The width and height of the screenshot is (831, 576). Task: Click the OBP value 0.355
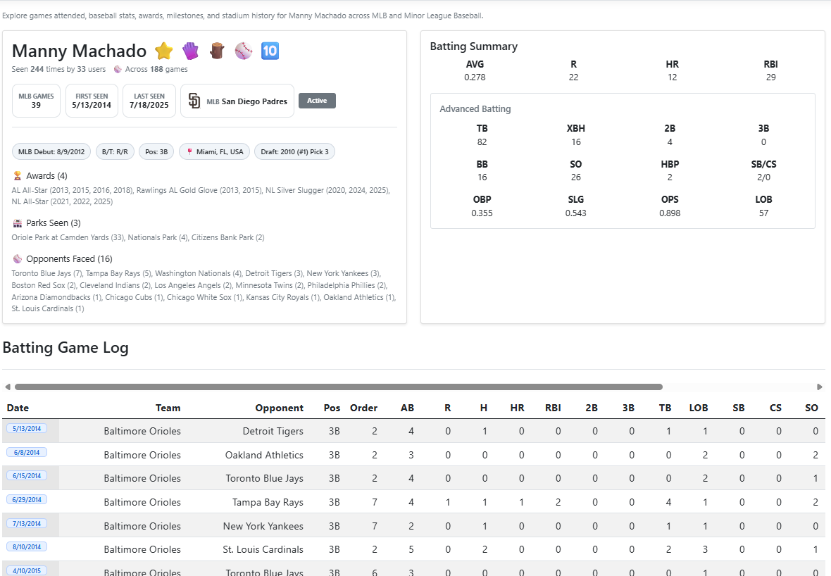[x=482, y=213]
